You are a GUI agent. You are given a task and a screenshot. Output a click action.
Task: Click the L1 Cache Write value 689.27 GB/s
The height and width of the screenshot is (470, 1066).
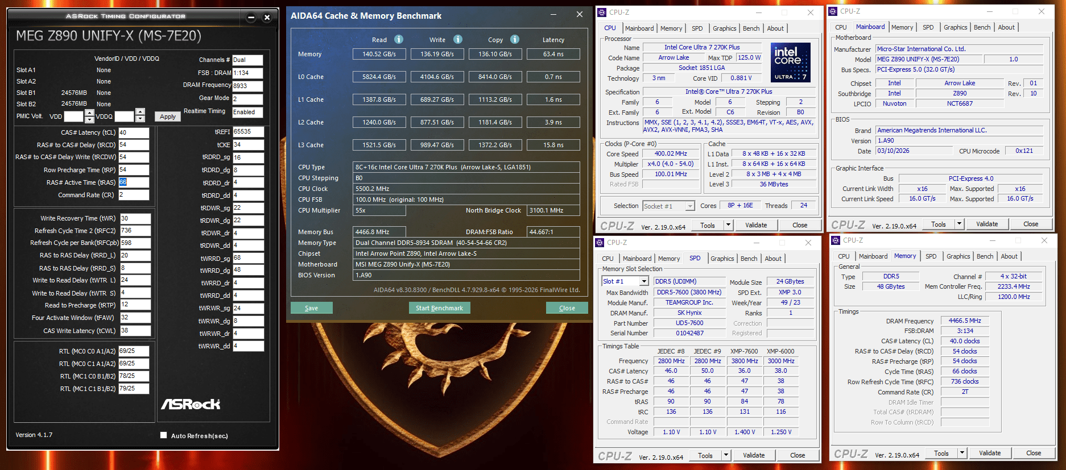click(437, 99)
